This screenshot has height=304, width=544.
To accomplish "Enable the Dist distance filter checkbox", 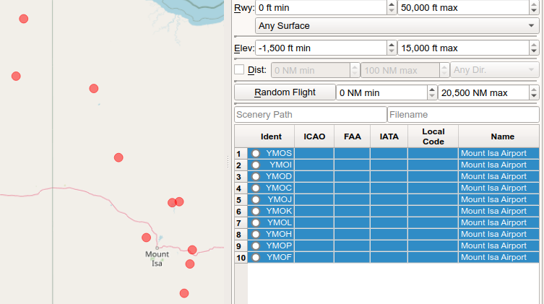I will 239,69.
